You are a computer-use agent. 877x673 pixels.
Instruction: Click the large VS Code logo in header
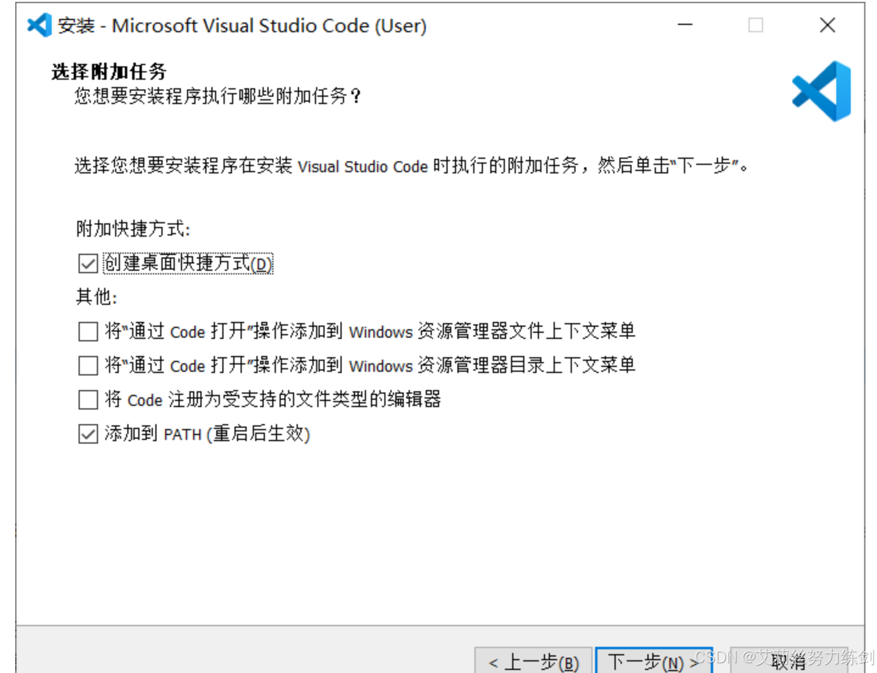pos(822,91)
